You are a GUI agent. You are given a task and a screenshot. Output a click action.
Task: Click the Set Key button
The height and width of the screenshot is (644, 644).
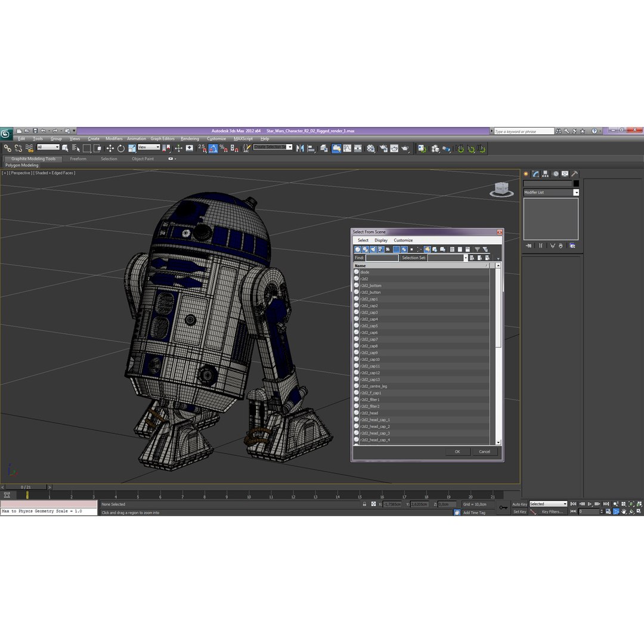519,512
